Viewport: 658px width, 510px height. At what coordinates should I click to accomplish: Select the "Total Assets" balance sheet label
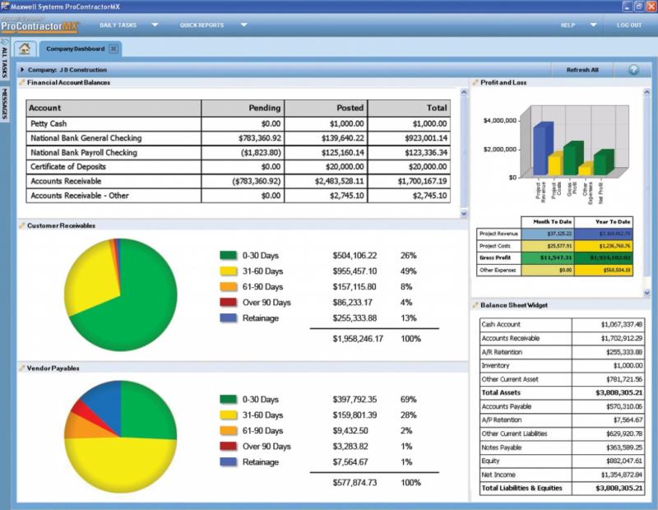[501, 393]
